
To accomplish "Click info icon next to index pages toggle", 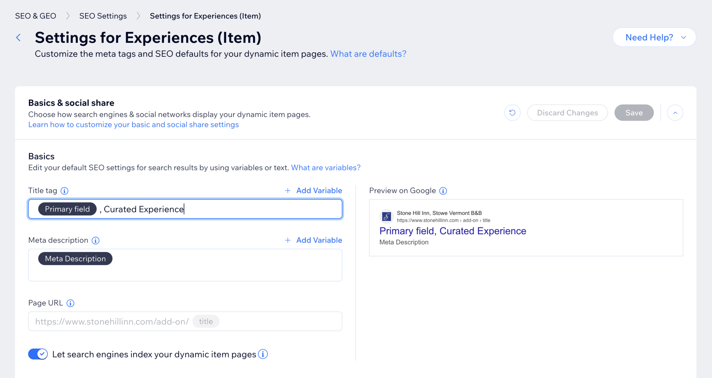I will [x=263, y=354].
